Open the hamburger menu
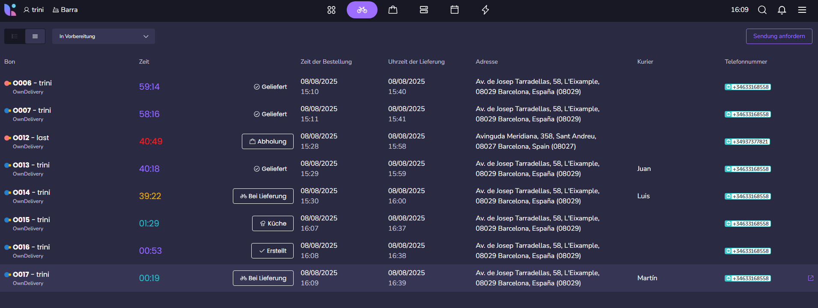This screenshot has width=818, height=308. (802, 10)
